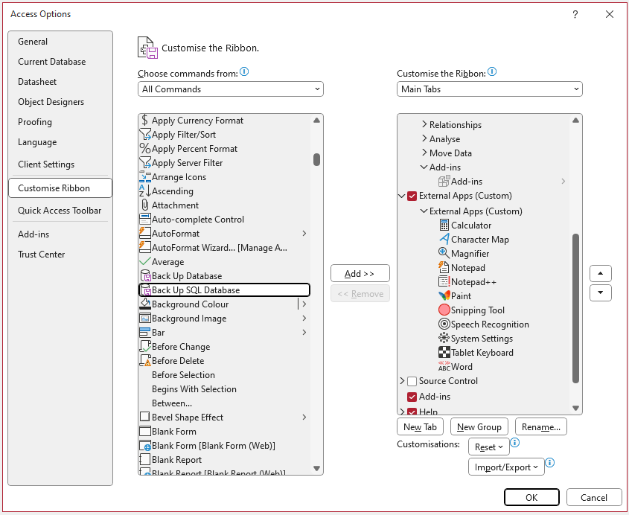Open the Customise the Ribbon Main Tabs dropdown
Screen dimensions: 629x515
[x=489, y=89]
